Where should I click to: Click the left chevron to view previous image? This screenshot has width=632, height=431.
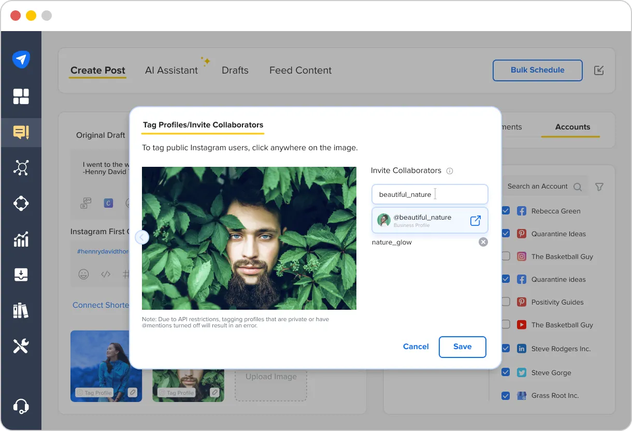point(141,237)
